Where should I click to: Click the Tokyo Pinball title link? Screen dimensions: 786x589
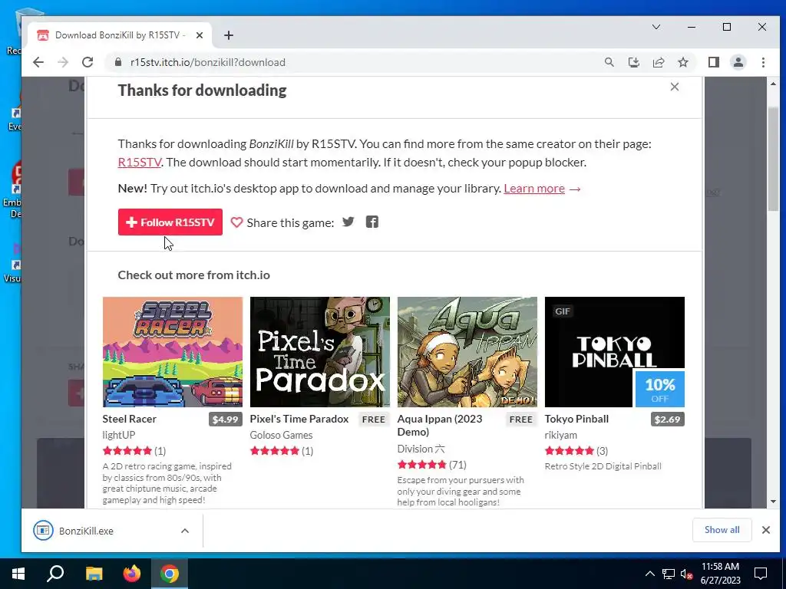pyautogui.click(x=576, y=419)
